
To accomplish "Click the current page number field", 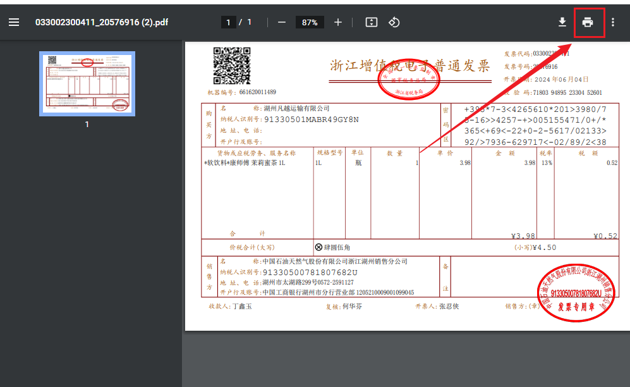I will click(228, 22).
